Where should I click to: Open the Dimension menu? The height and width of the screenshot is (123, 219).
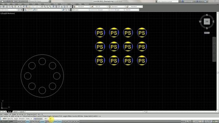point(48,4)
